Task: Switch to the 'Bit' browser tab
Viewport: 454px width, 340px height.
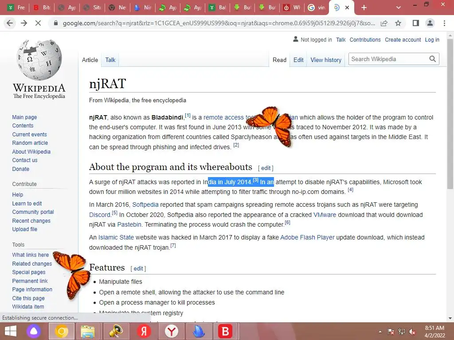Action: (x=42, y=8)
